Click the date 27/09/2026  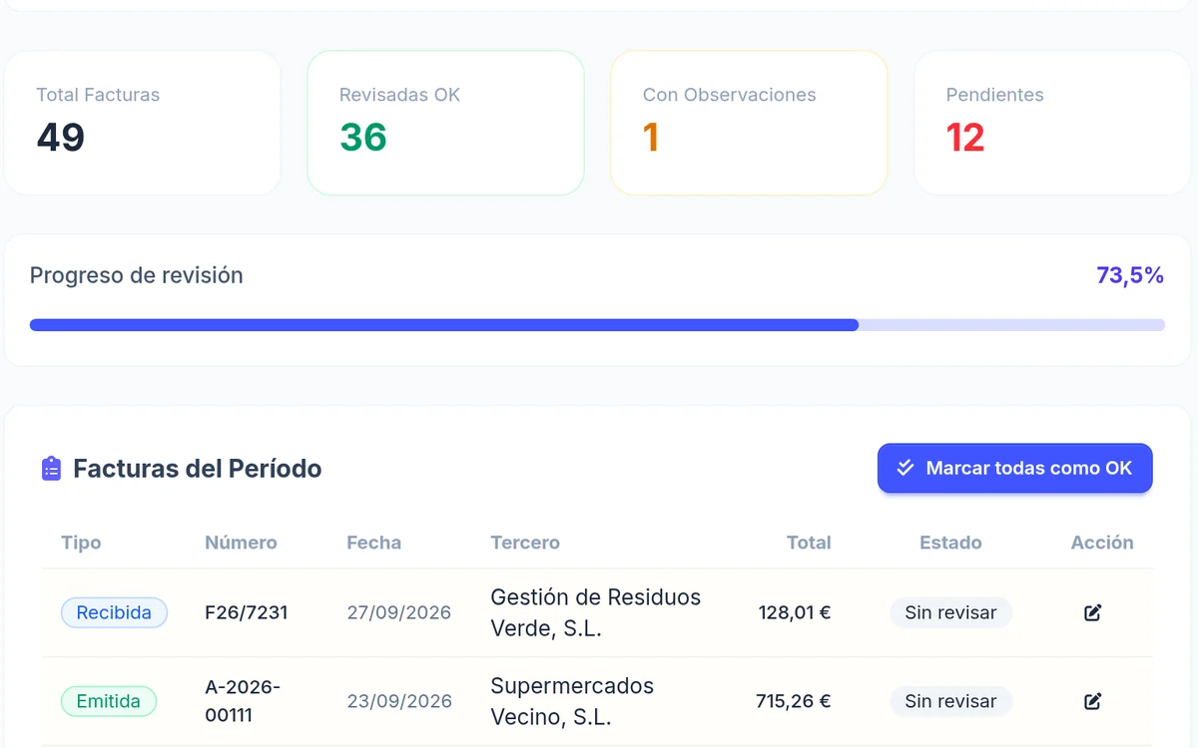pos(399,612)
